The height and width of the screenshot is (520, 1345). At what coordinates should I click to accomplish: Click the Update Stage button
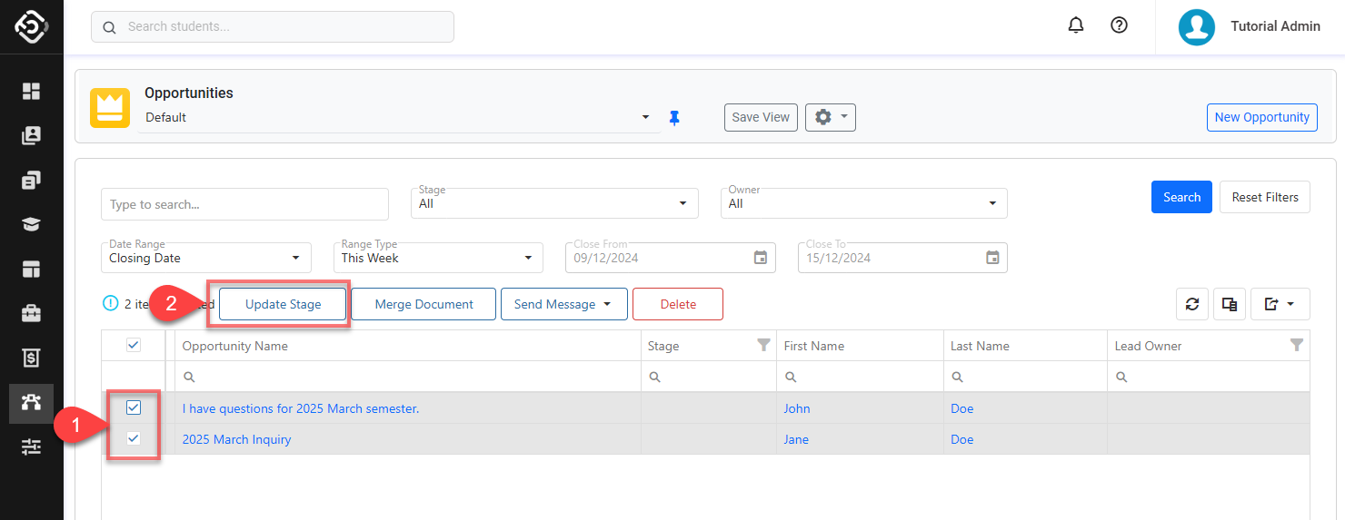[283, 305]
